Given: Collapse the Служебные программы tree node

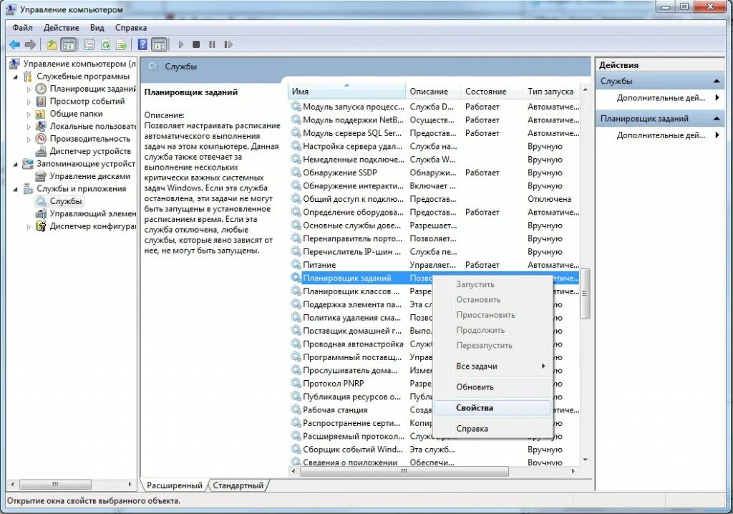Looking at the screenshot, I should click(x=16, y=77).
